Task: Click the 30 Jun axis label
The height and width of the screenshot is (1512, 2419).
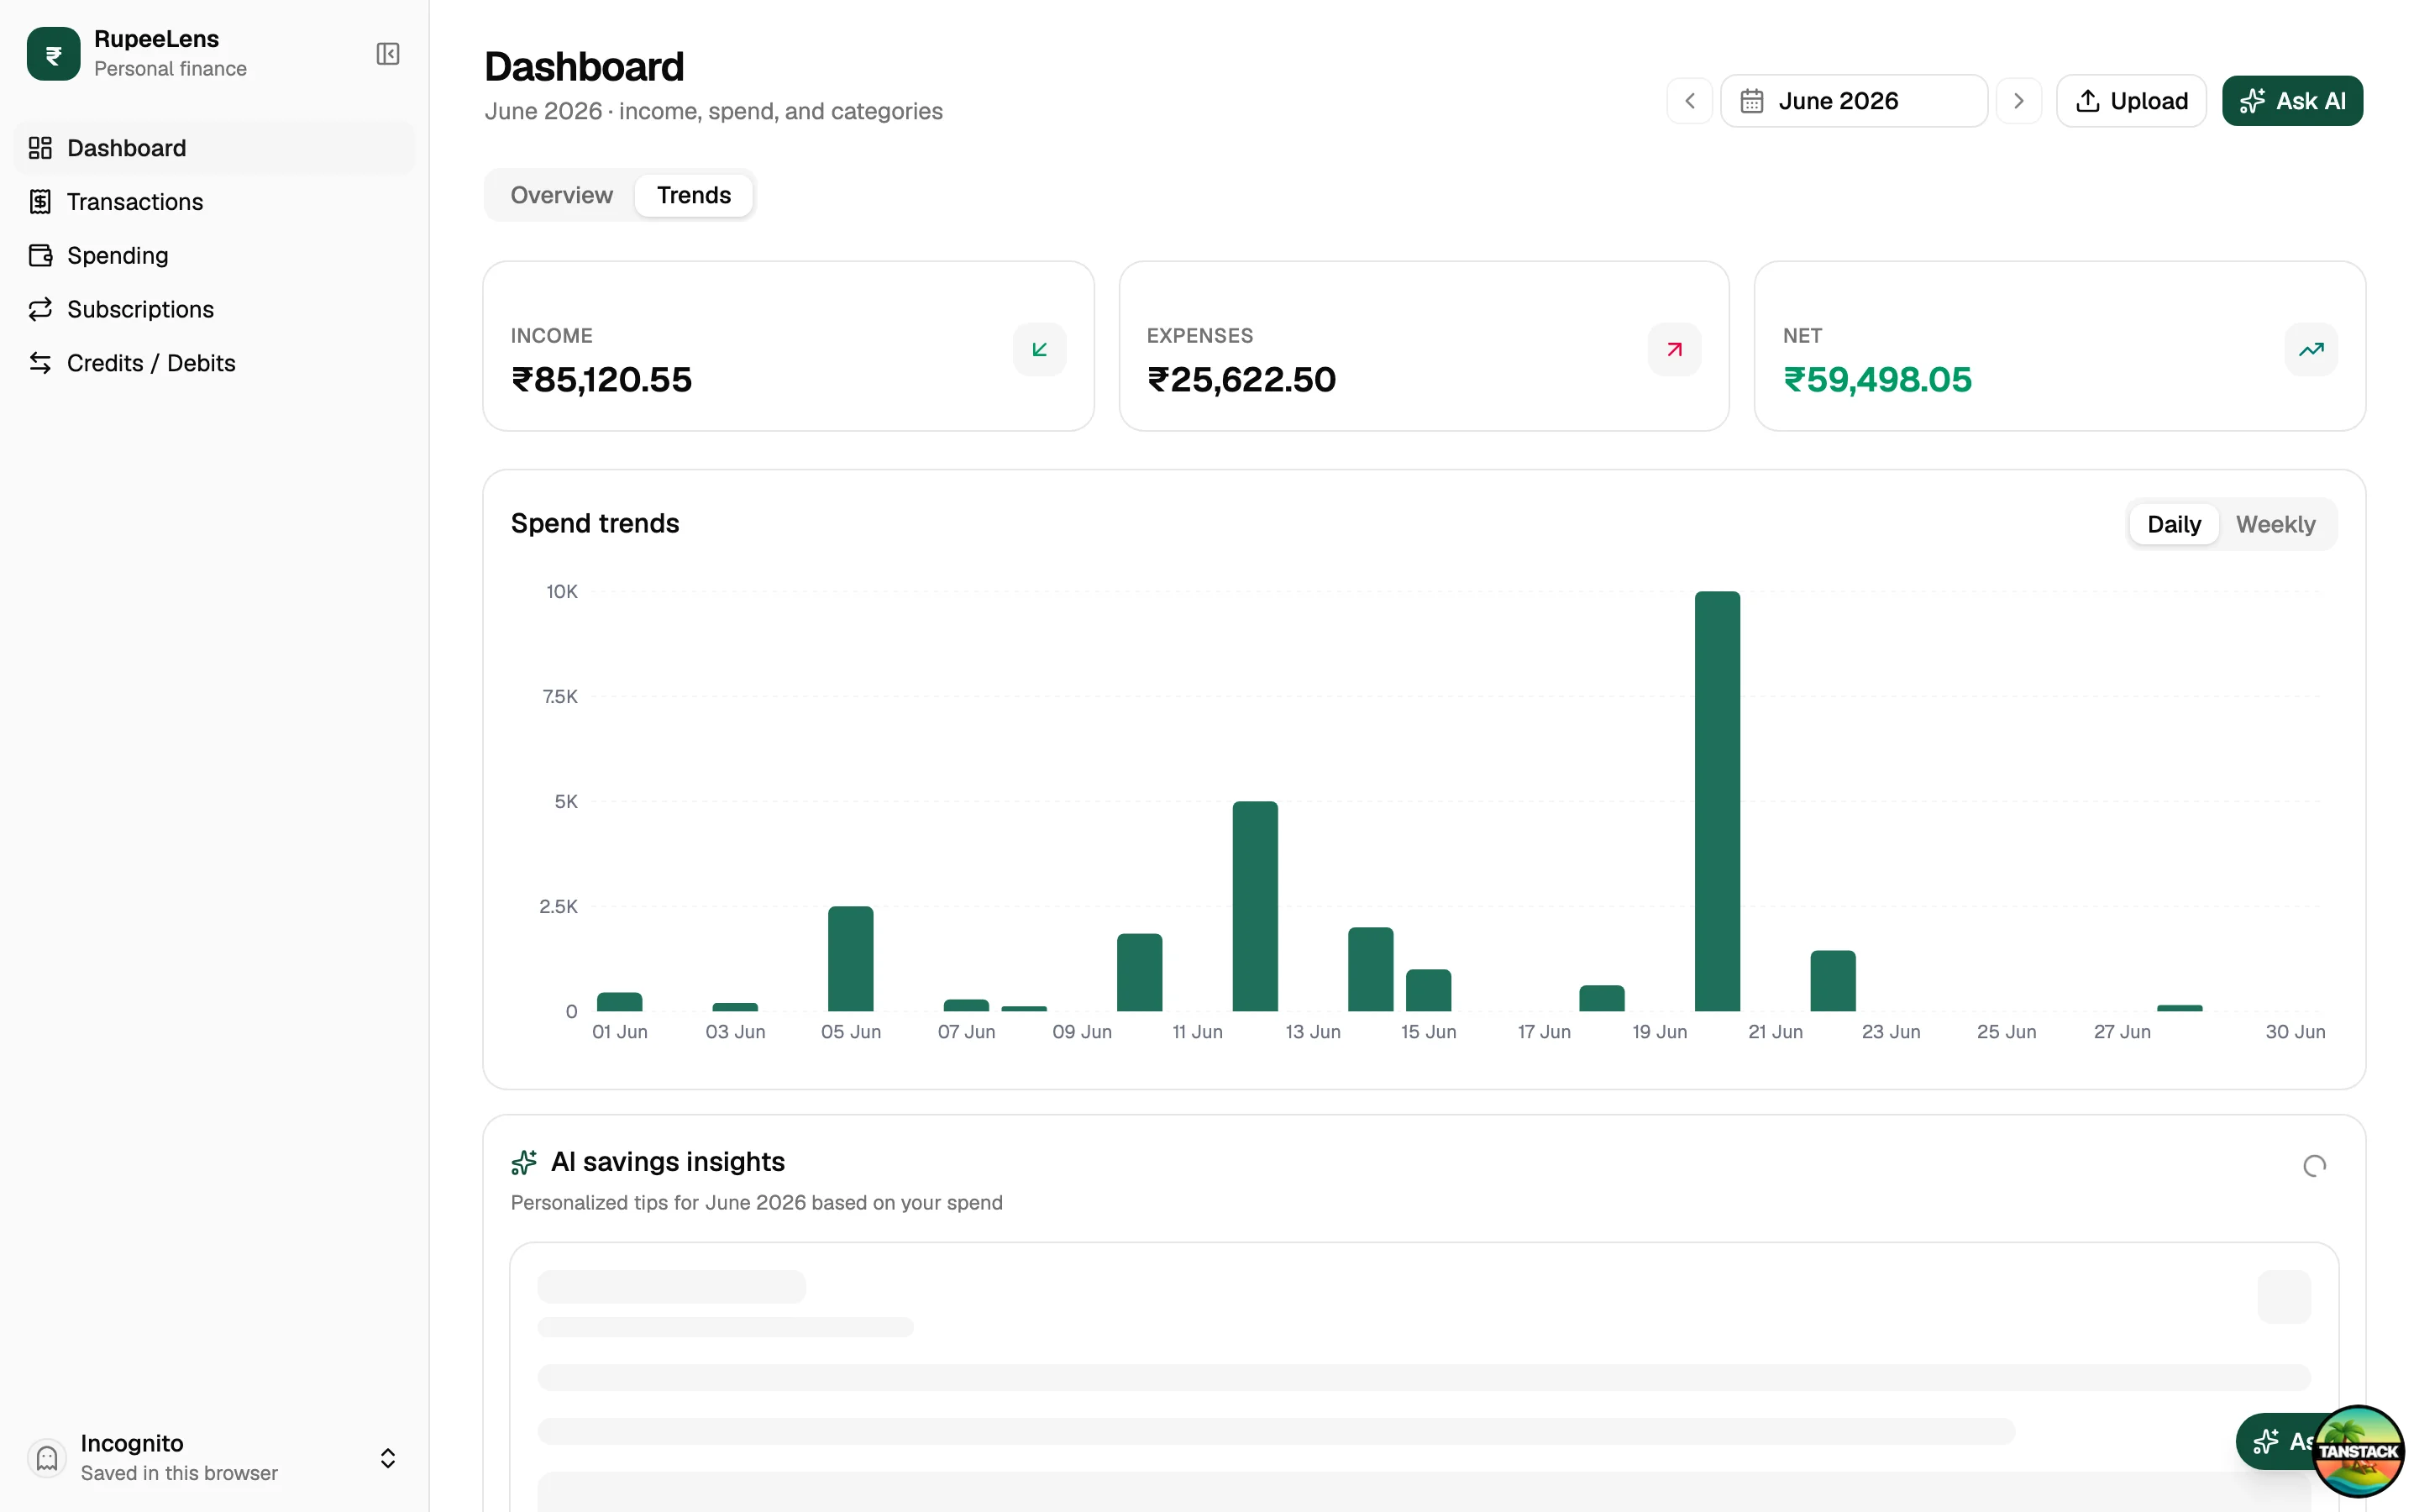Action: click(x=2295, y=1031)
